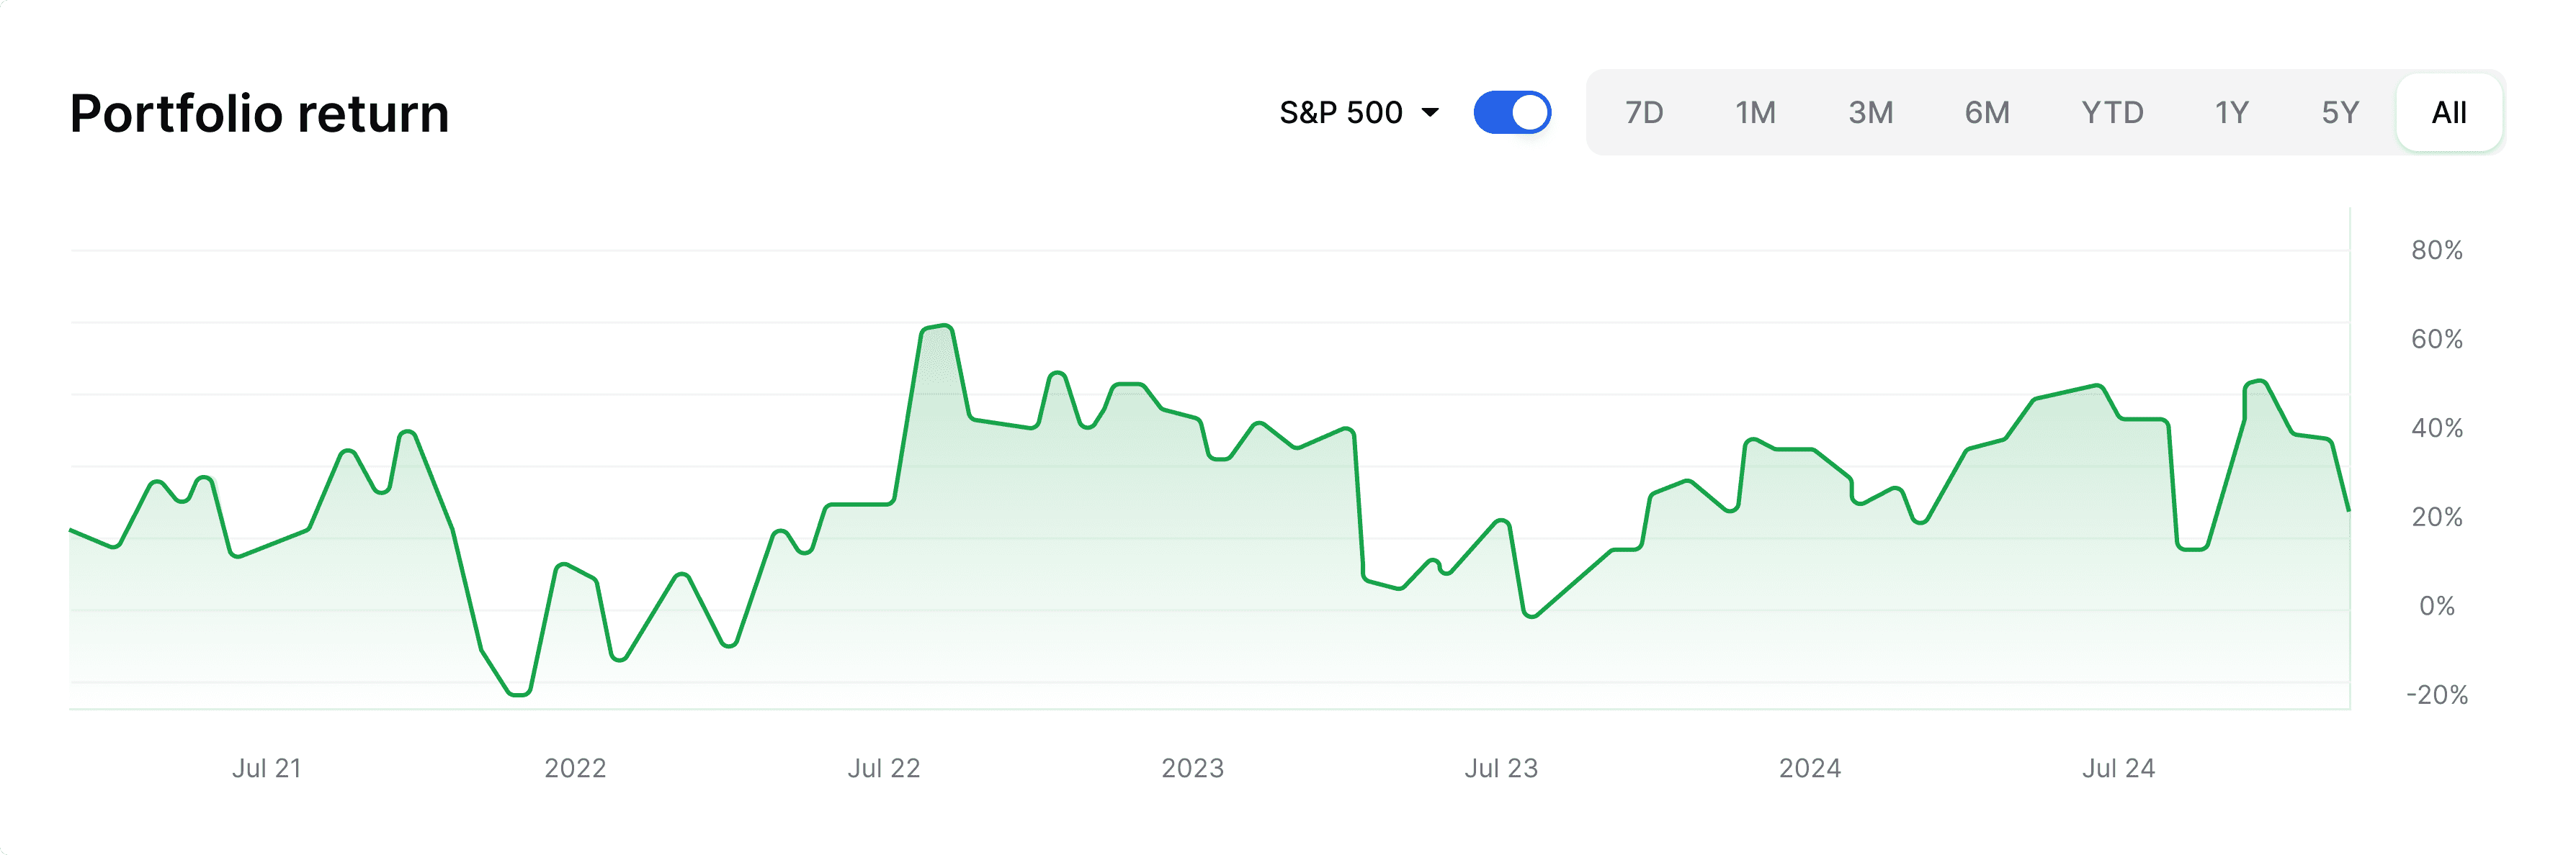Click the chart's highest peak after Jul 22
Viewport: 2576px width, 855px height.
[x=938, y=327]
